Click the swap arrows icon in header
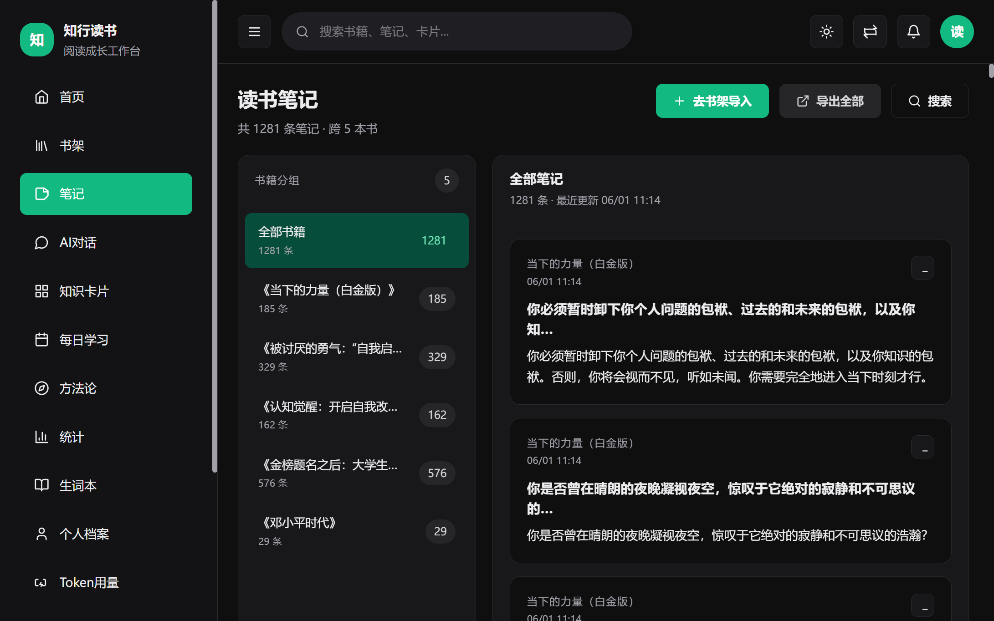 (x=870, y=31)
